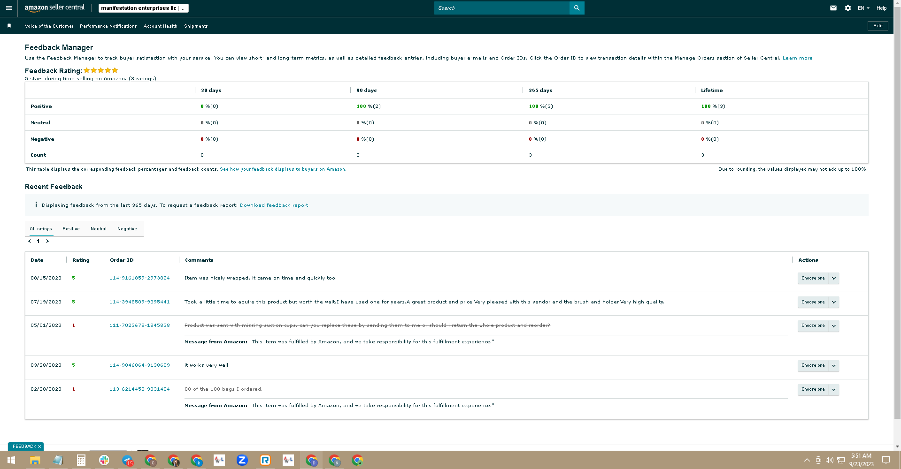Image resolution: width=901 pixels, height=469 pixels.
Task: Go to the previous feedback page arrow
Action: 30,241
